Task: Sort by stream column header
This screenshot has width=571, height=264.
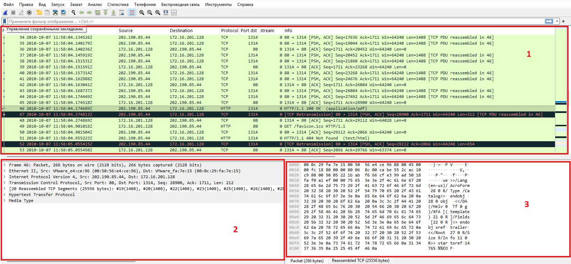Action: pyautogui.click(x=271, y=31)
